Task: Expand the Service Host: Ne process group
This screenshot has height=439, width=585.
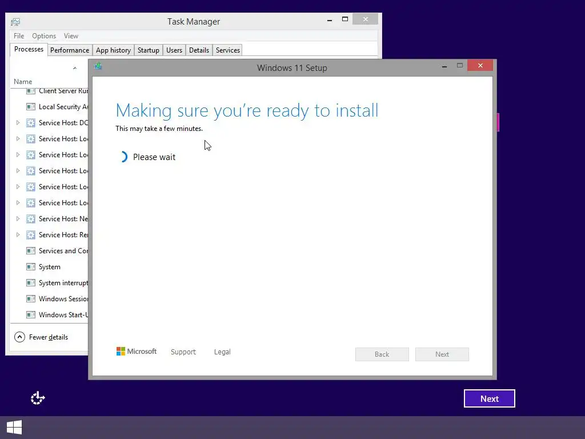Action: pyautogui.click(x=18, y=219)
